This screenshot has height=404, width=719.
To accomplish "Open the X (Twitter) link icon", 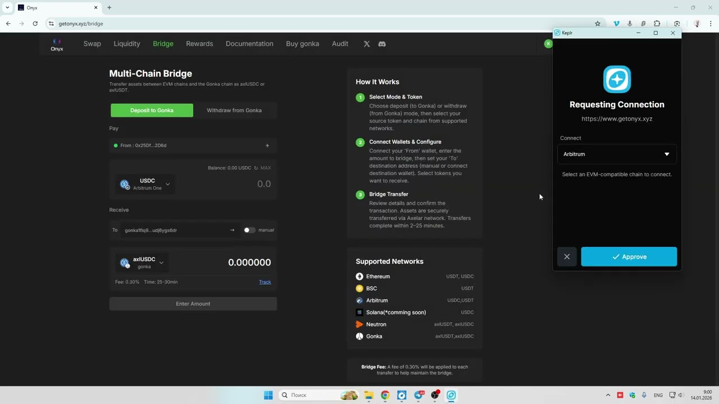I will [x=367, y=44].
